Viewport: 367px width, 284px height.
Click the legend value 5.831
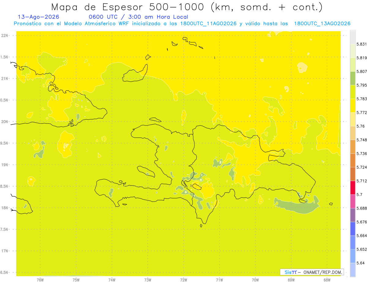[361, 44]
